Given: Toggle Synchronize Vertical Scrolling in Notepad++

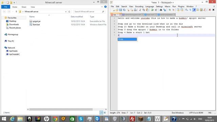Looking at the screenshot, I should (x=178, y=10).
